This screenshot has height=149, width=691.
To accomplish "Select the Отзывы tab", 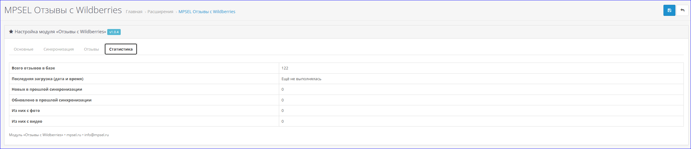I will [91, 49].
